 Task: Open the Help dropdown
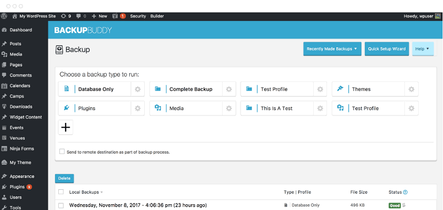pos(423,49)
